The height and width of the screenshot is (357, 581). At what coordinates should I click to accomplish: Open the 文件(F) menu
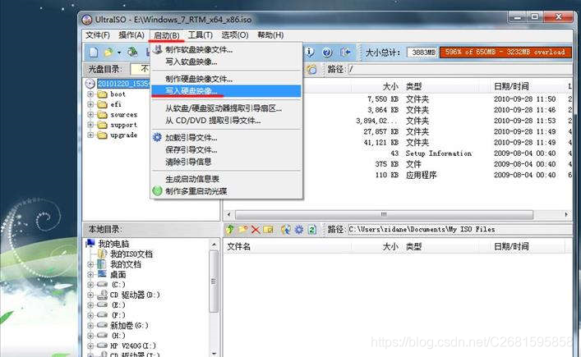98,34
